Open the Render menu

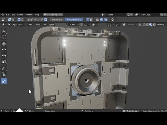point(20,15)
